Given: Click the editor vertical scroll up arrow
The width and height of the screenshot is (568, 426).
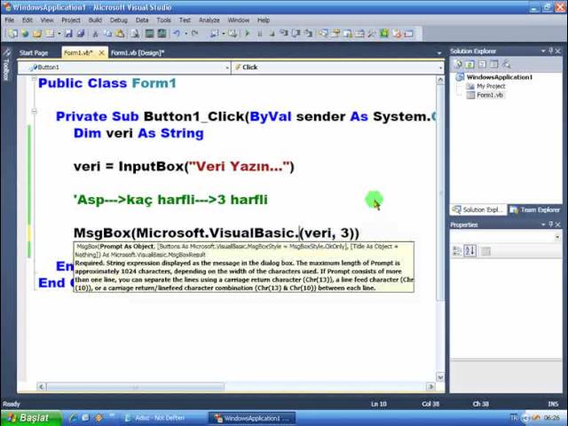Looking at the screenshot, I should [x=440, y=81].
